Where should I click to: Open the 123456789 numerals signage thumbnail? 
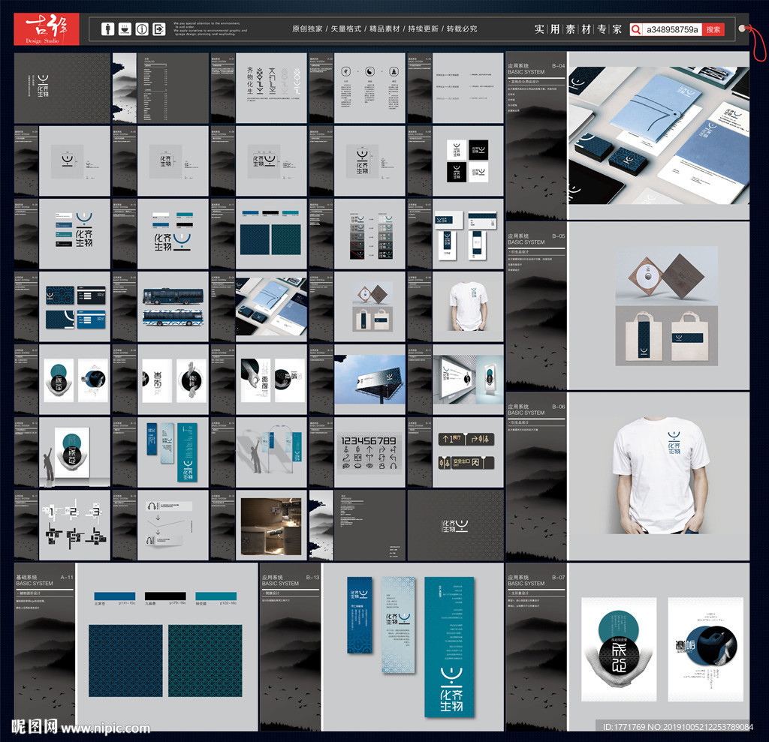371,452
